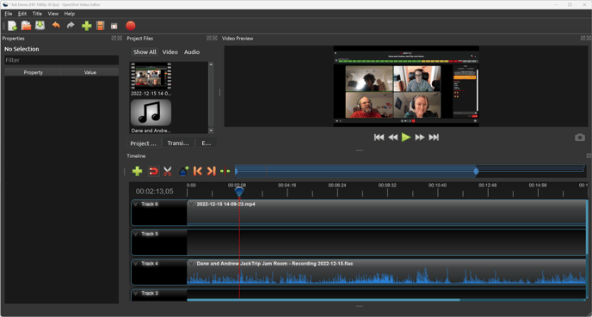Viewport: 592px width, 317px height.
Task: Export video with the red circle button
Action: click(x=131, y=26)
